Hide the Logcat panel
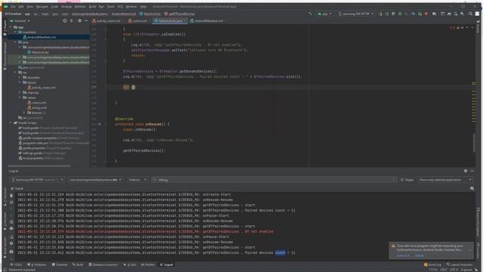The image size is (483, 272). click(472, 171)
